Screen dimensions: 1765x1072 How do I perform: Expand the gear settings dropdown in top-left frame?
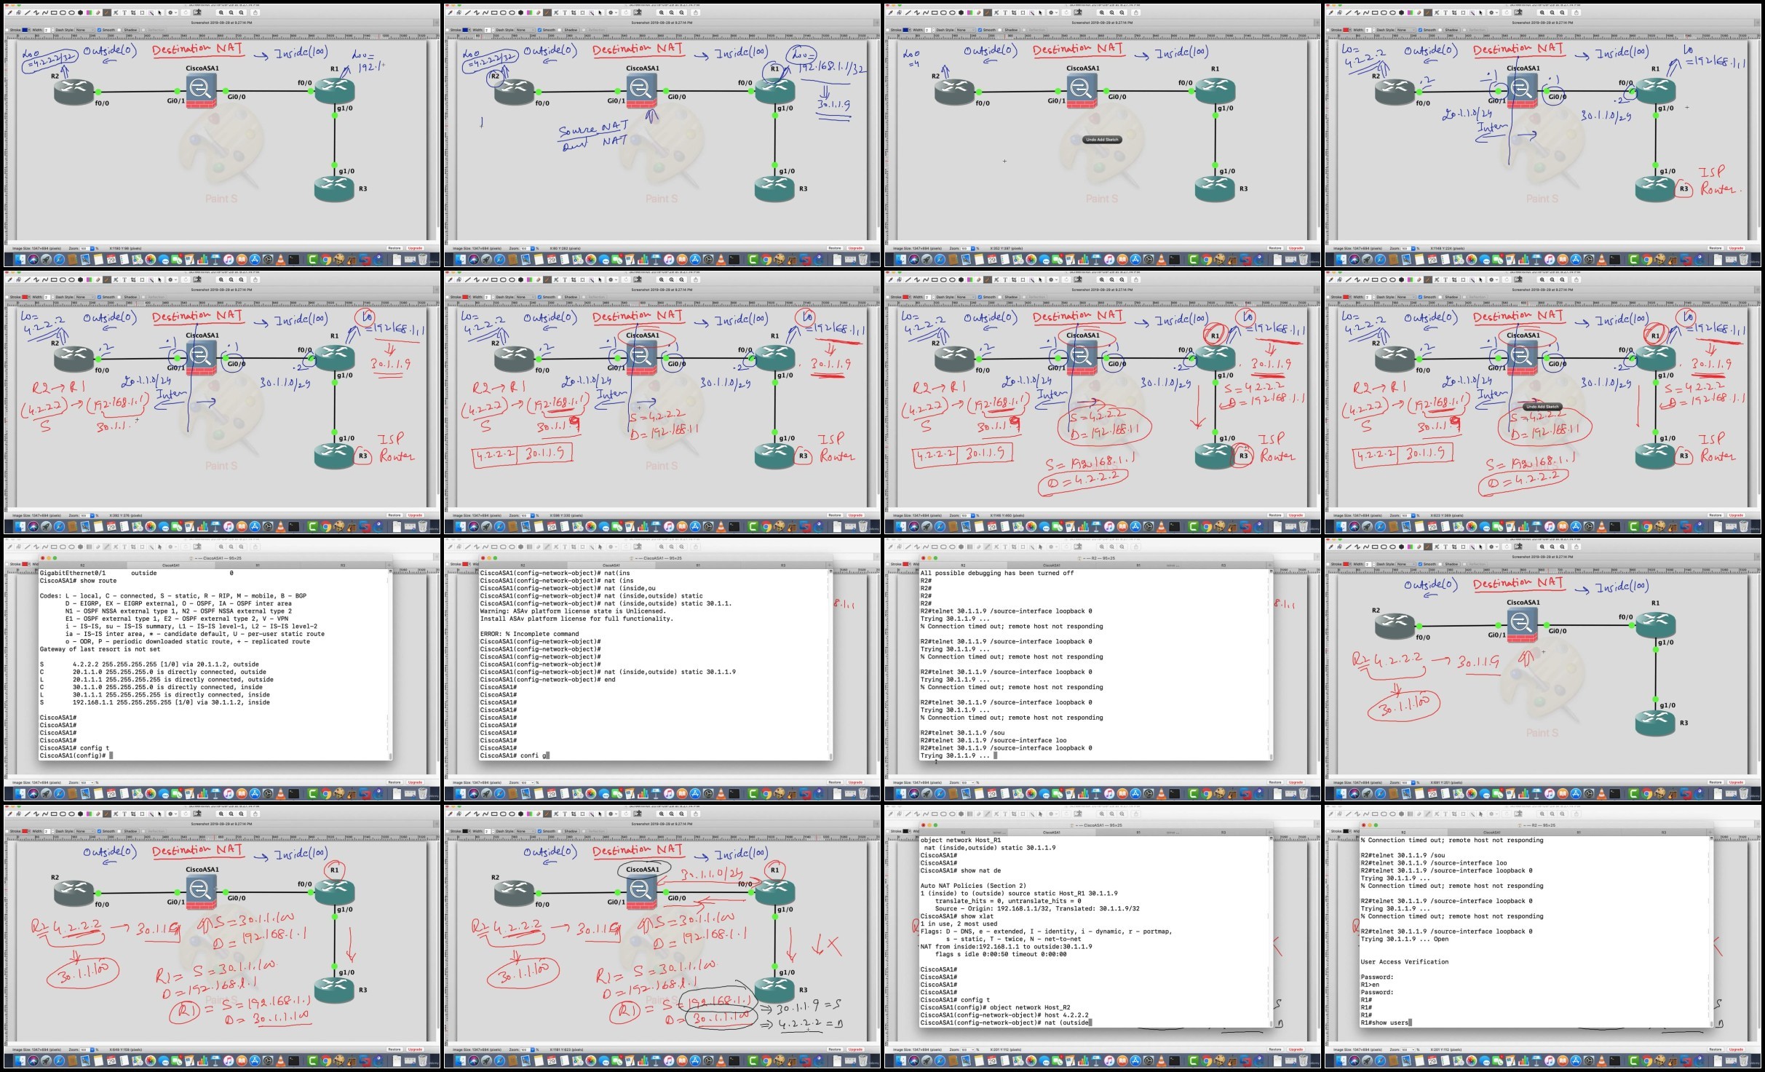coord(172,12)
